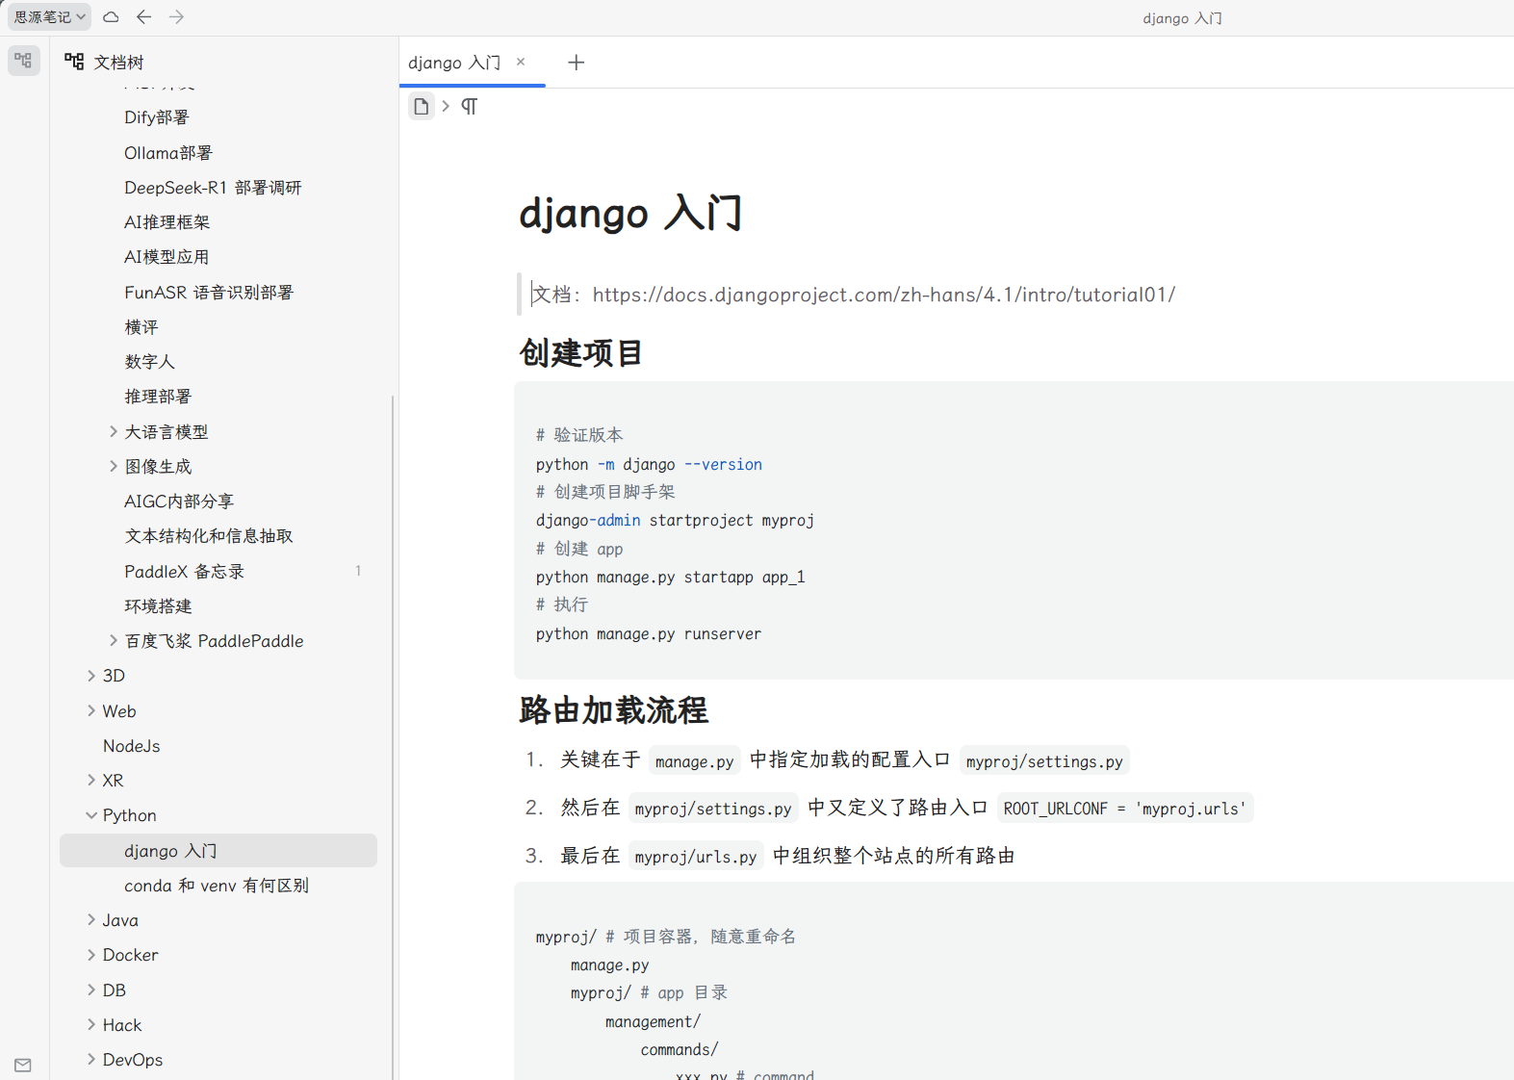Image resolution: width=1514 pixels, height=1080 pixels.
Task: Expand the 图像生成 folder
Action: point(114,467)
